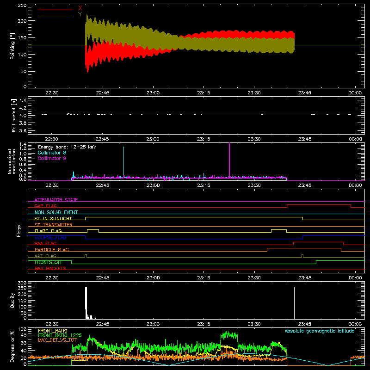
Task: Click the 1.2 modulation tick label
Action: 23,148
